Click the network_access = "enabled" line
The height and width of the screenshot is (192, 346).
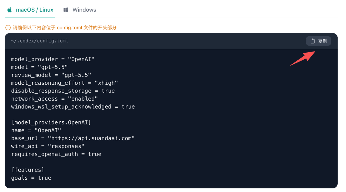pos(54,99)
